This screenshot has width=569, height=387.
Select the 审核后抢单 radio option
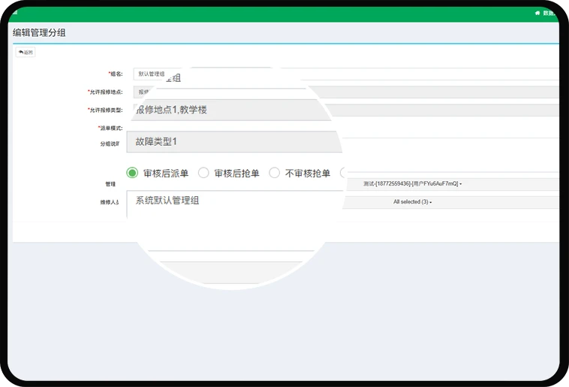point(203,173)
